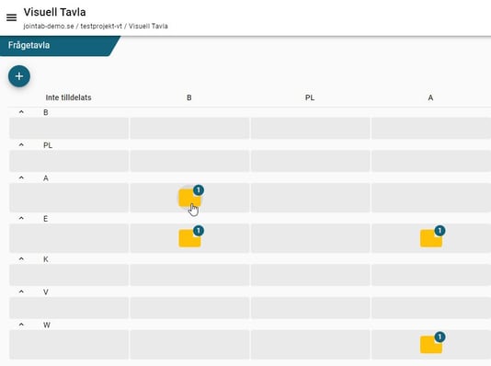This screenshot has height=366, width=491.
Task: Open yellow note in row E, column B
Action: click(189, 238)
